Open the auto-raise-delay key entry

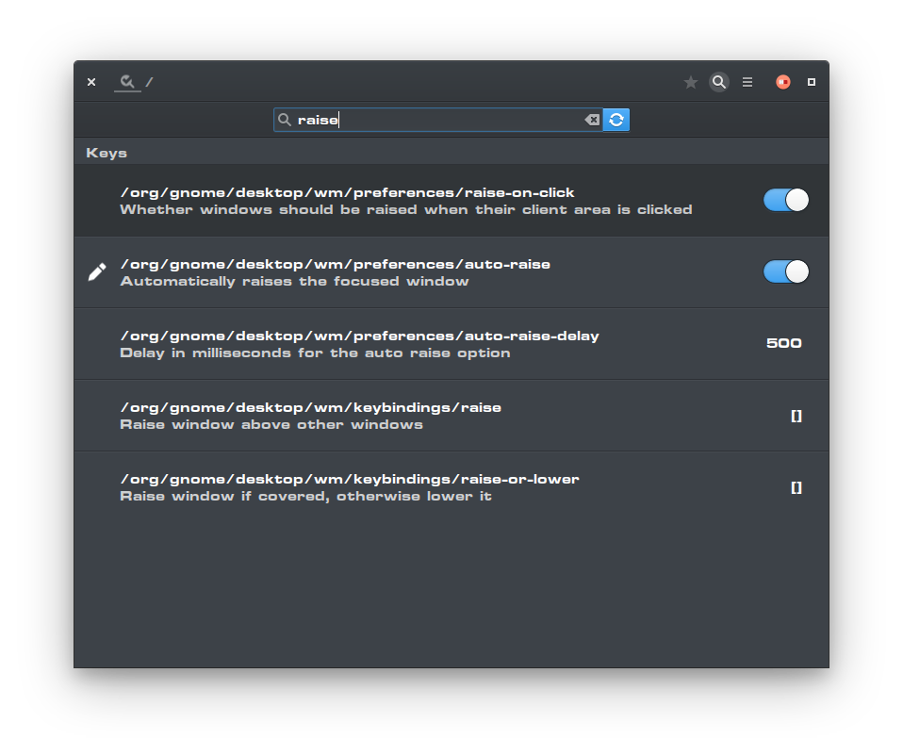[359, 343]
